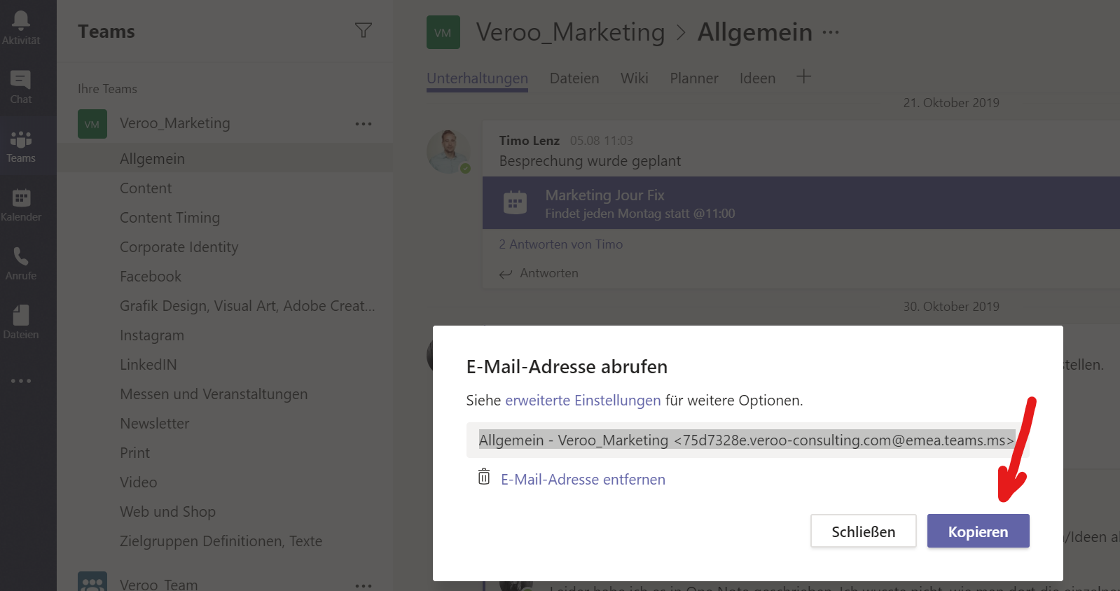This screenshot has height=591, width=1120.
Task: Switch to the Dateien tab
Action: click(x=574, y=78)
